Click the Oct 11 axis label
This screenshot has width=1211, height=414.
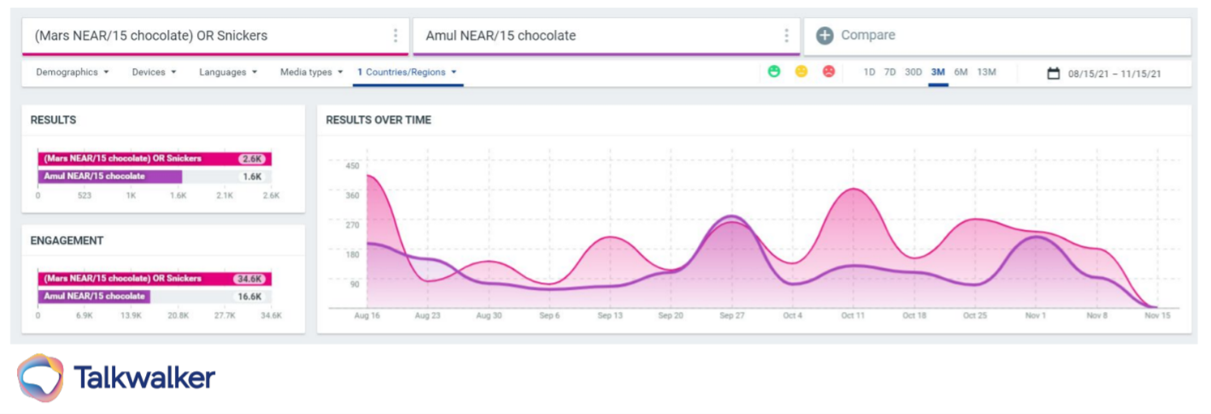(x=854, y=316)
